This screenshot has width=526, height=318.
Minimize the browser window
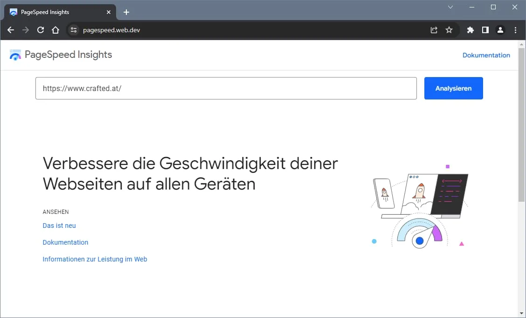(x=472, y=7)
